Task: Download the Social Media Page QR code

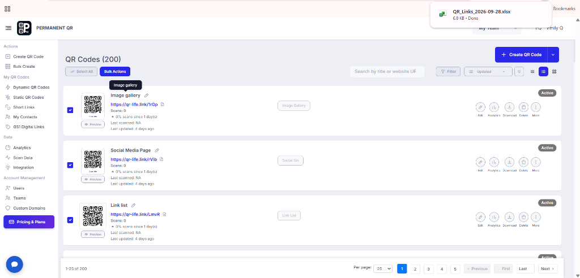Action: point(509,162)
